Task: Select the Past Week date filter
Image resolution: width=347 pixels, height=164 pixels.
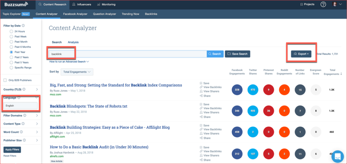Action: [x=12, y=37]
